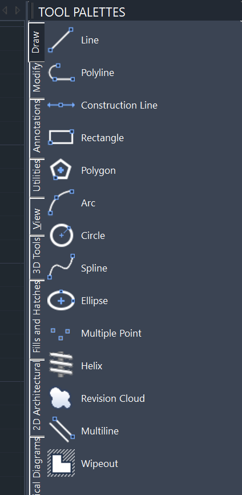Screen dimensions: 242x495
Task: Activate the Multiple Point icon
Action: pyautogui.click(x=61, y=334)
